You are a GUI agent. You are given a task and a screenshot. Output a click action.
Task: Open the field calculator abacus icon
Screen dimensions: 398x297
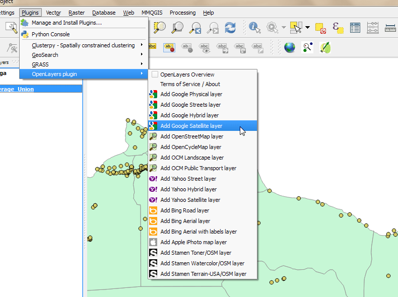[373, 27]
